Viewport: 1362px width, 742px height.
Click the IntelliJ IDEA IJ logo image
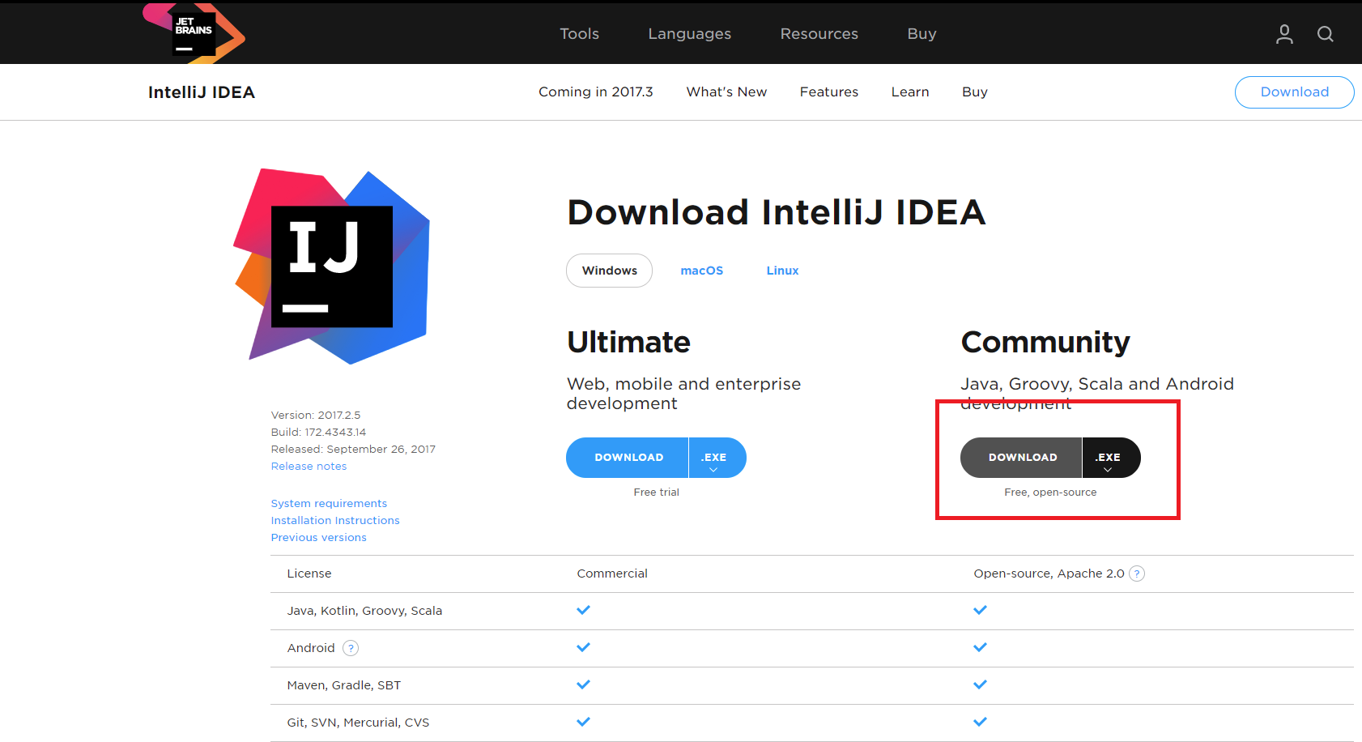click(332, 266)
